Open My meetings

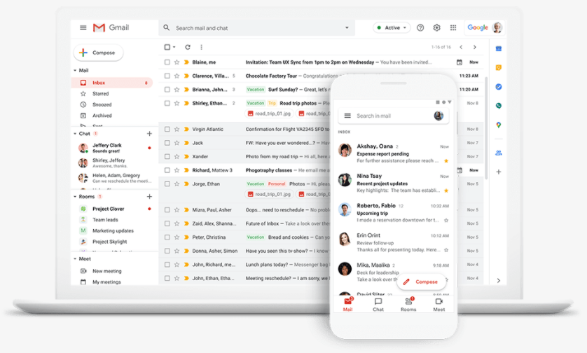click(x=106, y=282)
